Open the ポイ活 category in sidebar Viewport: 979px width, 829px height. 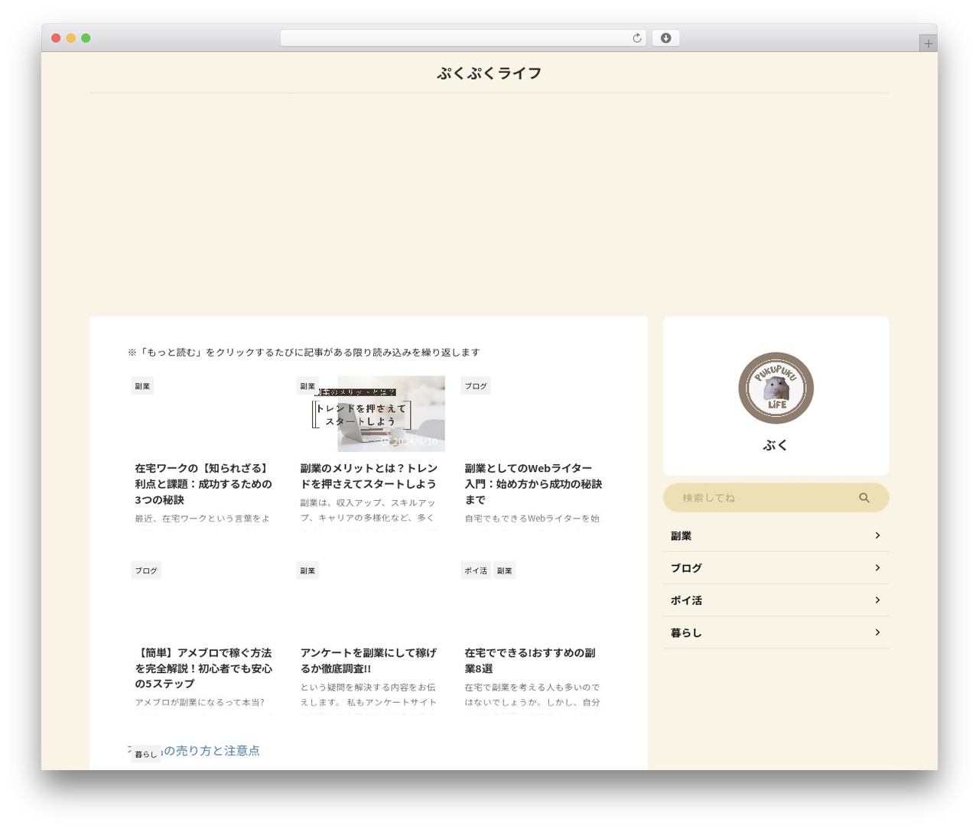776,600
